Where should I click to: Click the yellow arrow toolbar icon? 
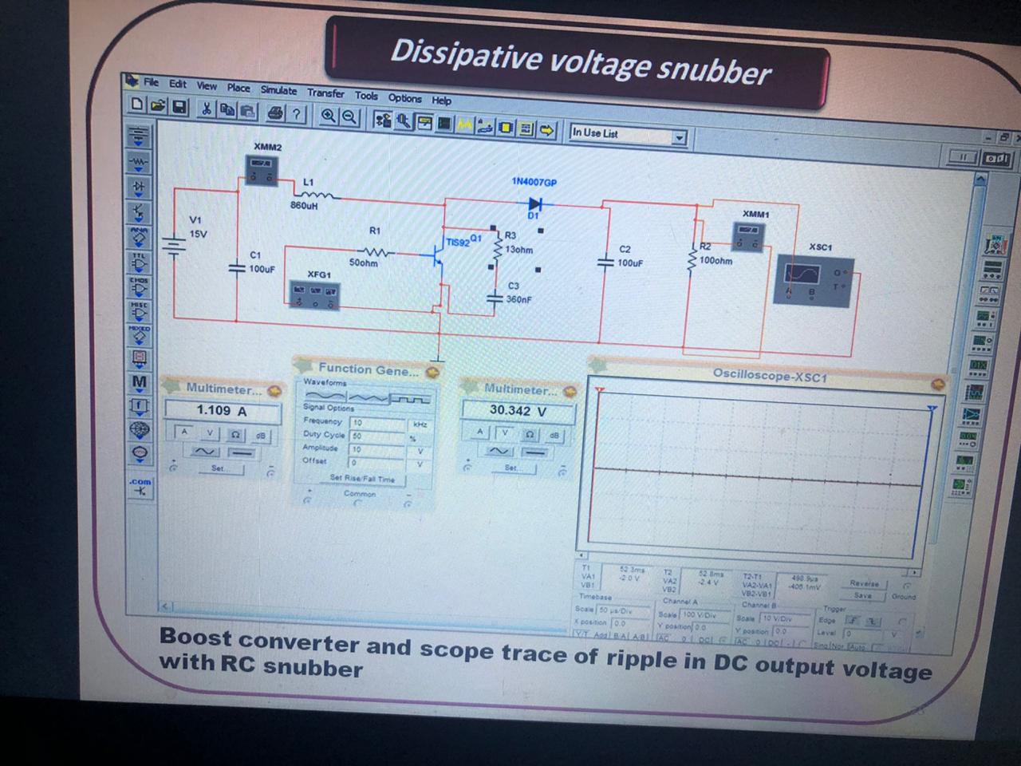[x=547, y=129]
